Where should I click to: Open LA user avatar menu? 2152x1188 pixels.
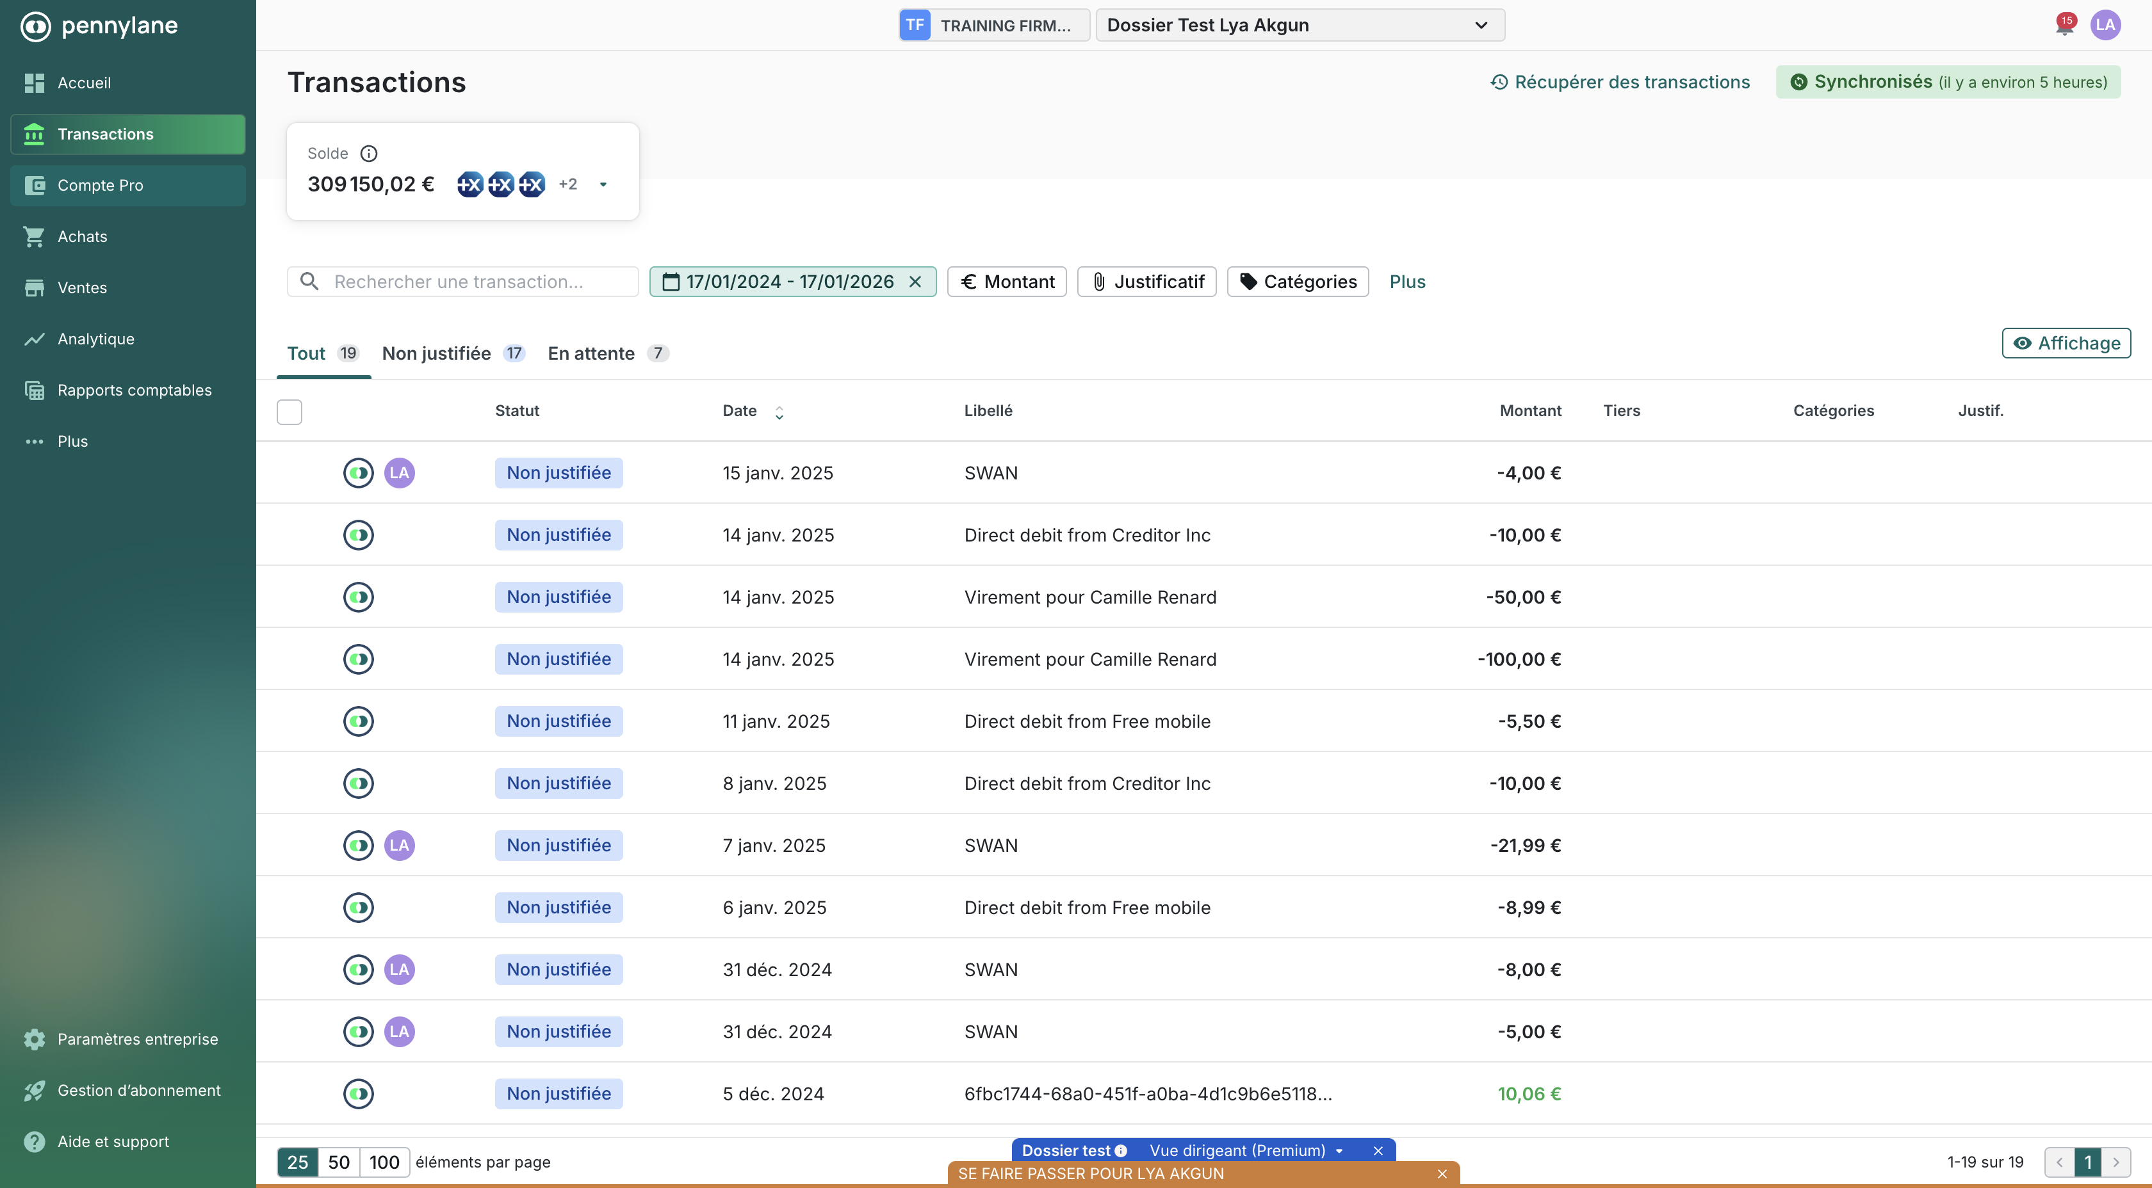[2105, 25]
